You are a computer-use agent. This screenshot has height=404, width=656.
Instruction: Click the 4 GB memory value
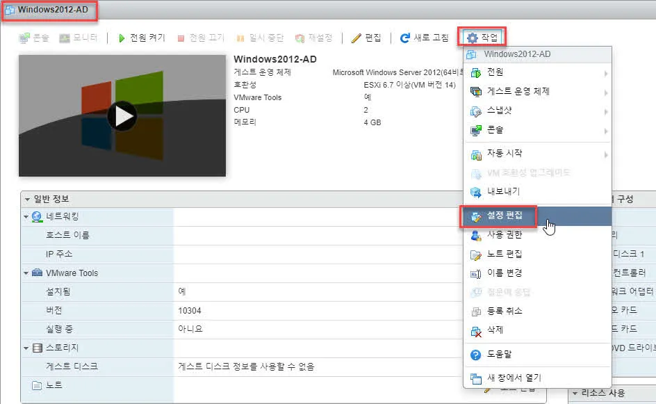tap(372, 122)
